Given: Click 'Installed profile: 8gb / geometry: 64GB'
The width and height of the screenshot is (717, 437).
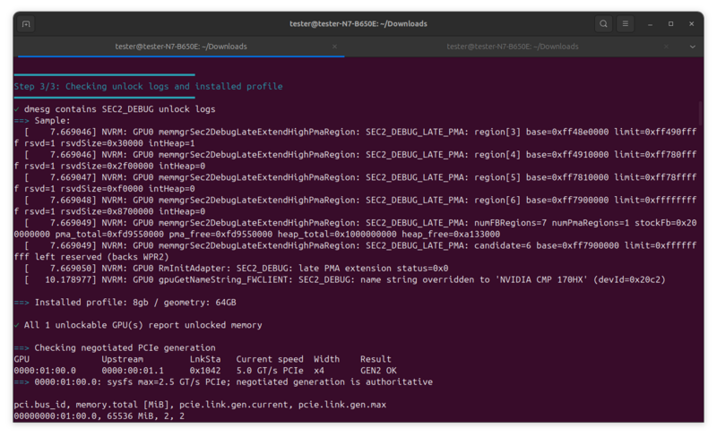Looking at the screenshot, I should (125, 303).
